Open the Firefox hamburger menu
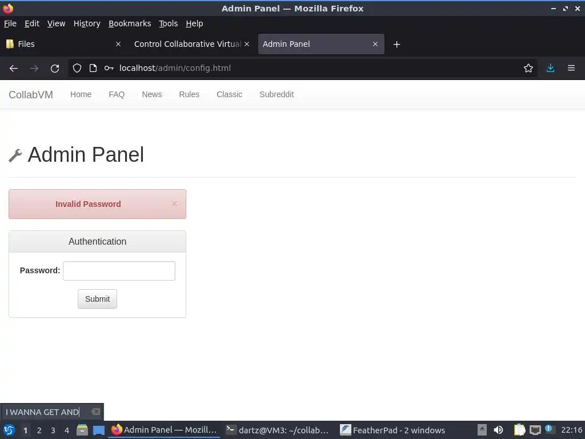This screenshot has height=439, width=585. coord(571,68)
